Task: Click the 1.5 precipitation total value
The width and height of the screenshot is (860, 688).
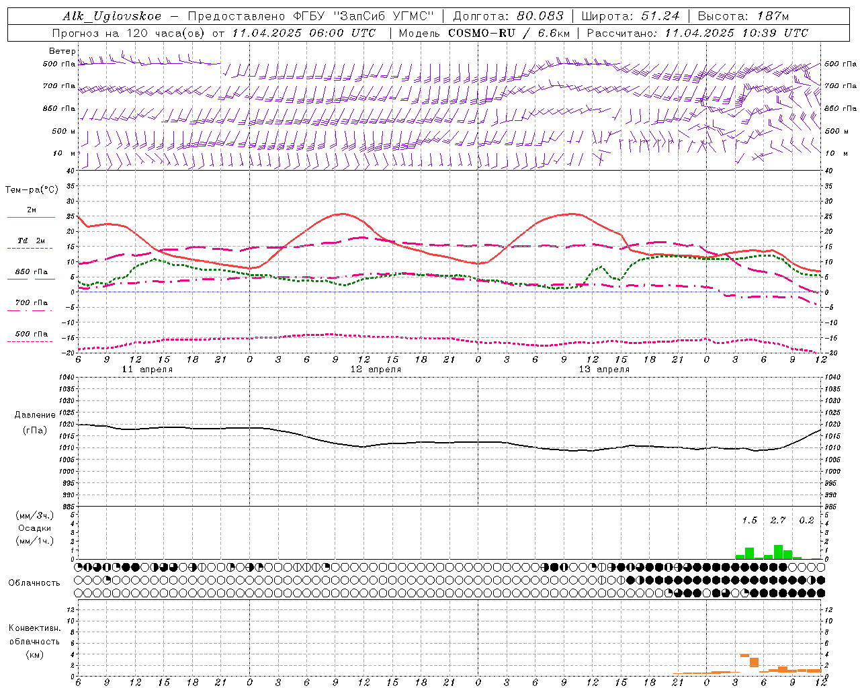Action: [x=749, y=521]
